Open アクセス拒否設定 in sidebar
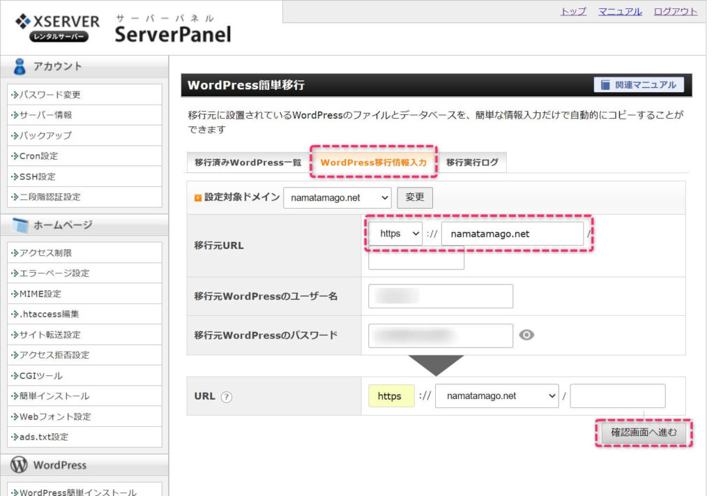 click(x=84, y=355)
